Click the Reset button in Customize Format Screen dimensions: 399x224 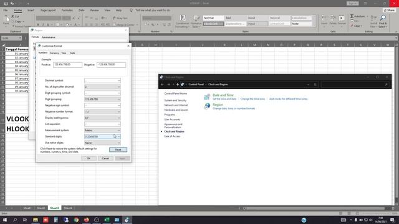118,150
